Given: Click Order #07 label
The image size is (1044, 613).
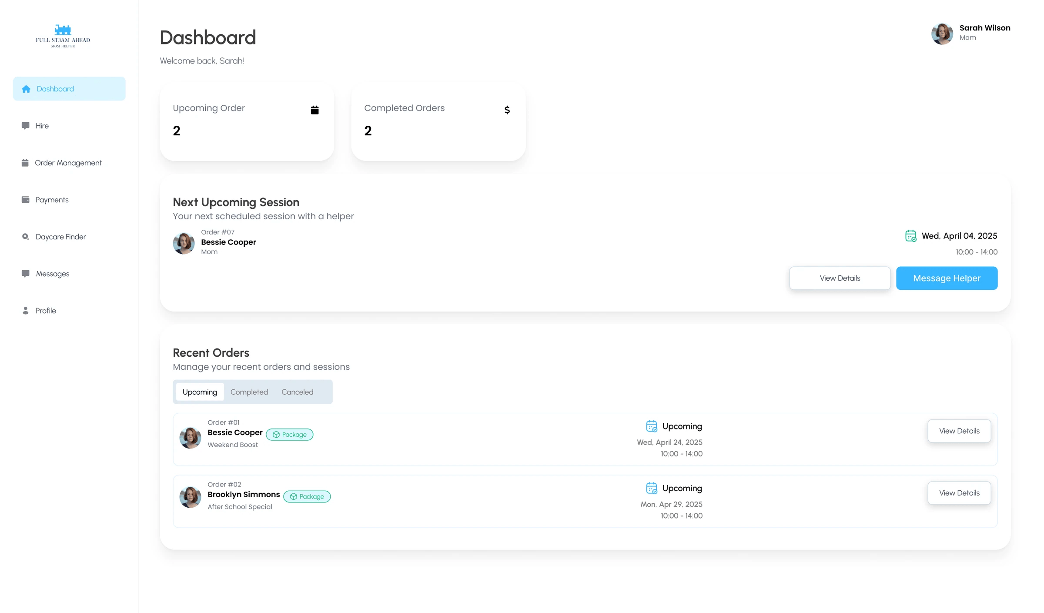Looking at the screenshot, I should click(x=217, y=232).
